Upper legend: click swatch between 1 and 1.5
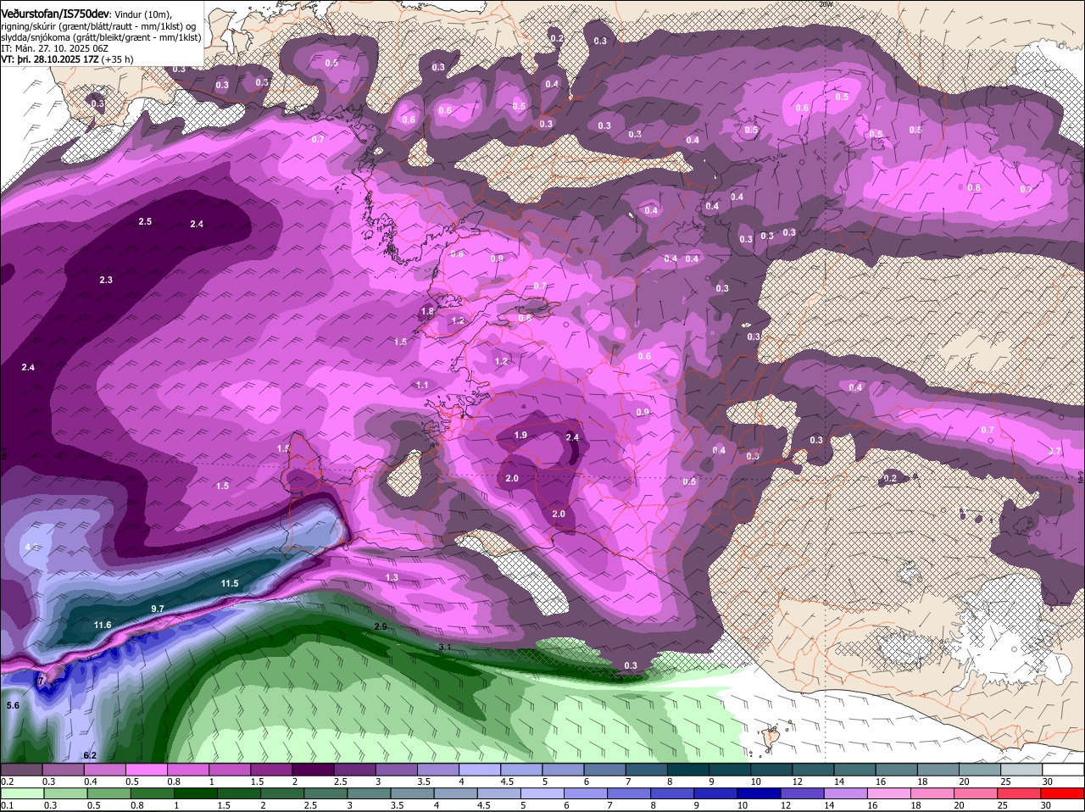This screenshot has height=812, width=1085. click(x=230, y=770)
